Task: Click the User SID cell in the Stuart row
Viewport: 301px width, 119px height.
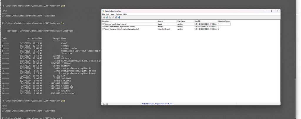Action: point(205,24)
